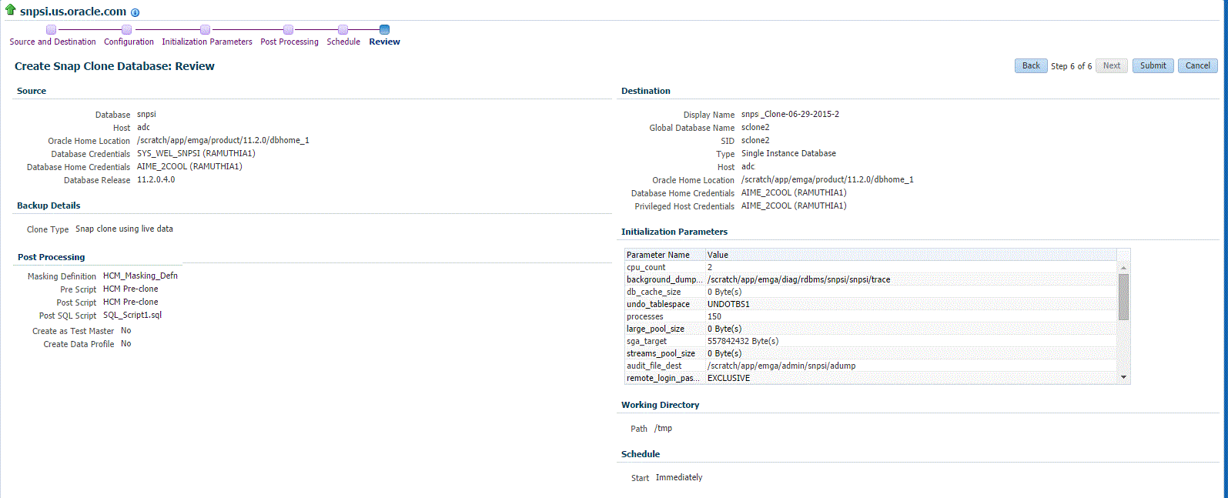This screenshot has height=498, width=1228.
Task: Click display name snps _Clone-06-29-2015-2
Action: pos(790,115)
